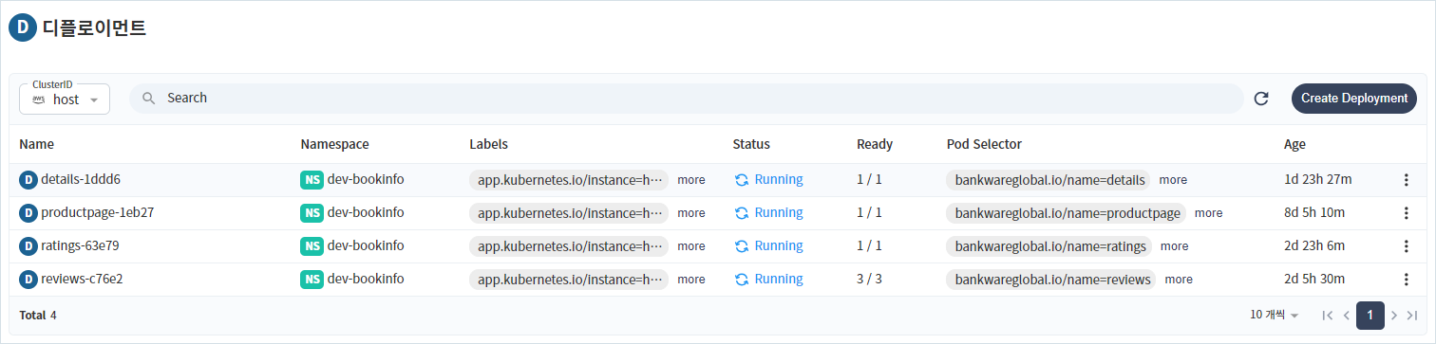Select page 1 in pagination
Viewport: 1436px width, 344px height.
pos(1370,315)
